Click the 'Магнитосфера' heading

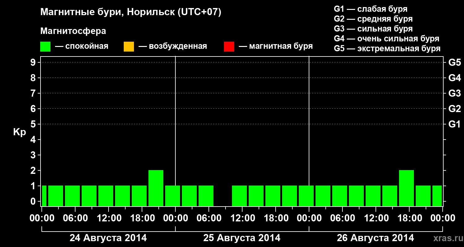click(x=73, y=31)
